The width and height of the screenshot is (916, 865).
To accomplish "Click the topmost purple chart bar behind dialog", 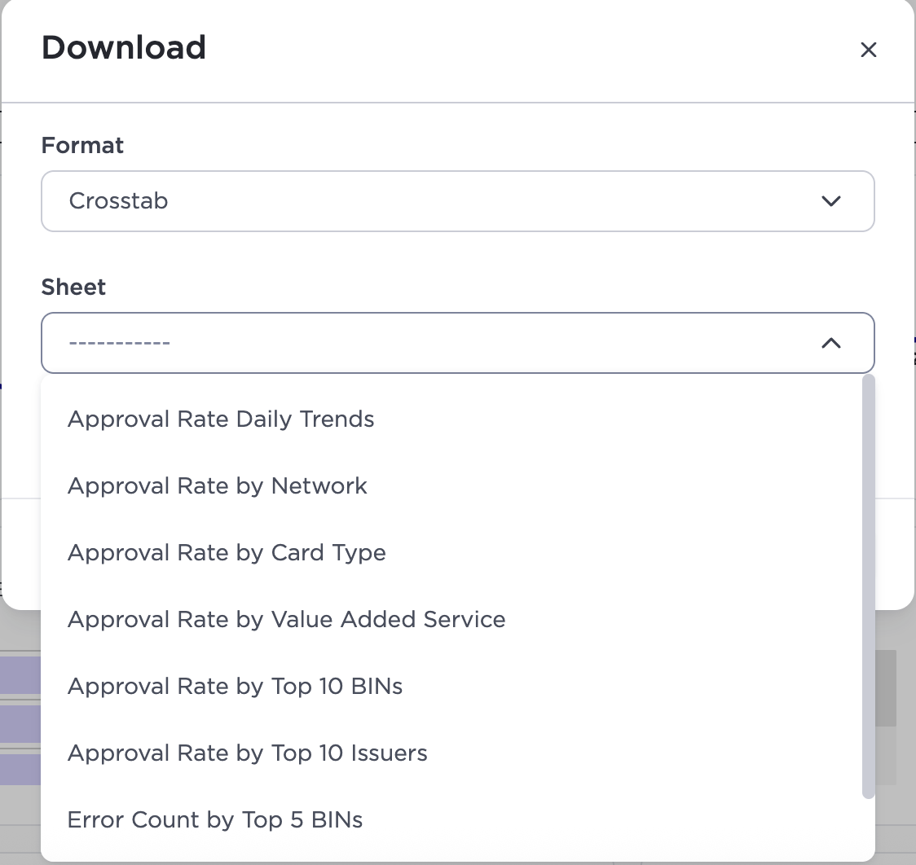I will (20, 674).
